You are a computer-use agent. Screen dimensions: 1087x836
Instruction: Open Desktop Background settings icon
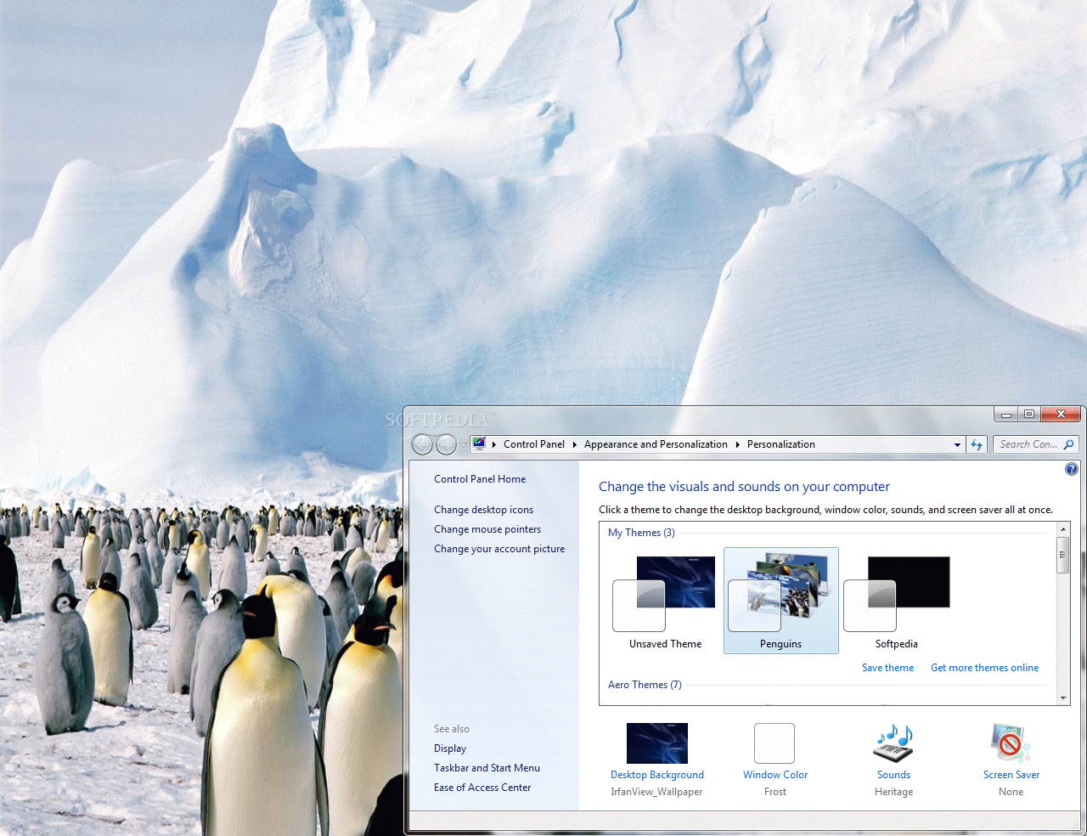(x=656, y=743)
